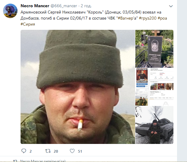This screenshot has height=162, width=187.
Task: Open the #Вагнер'а hashtag
Action: 128,18
